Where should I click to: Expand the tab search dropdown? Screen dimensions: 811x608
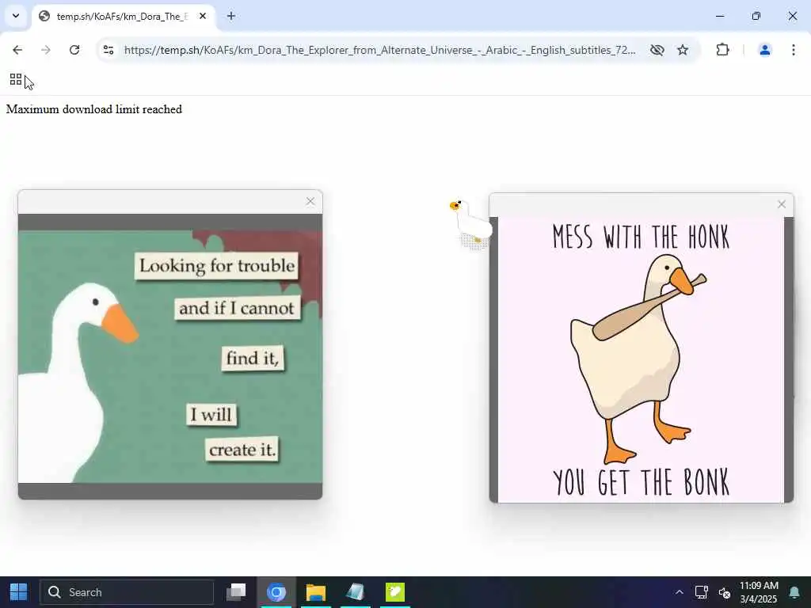16,16
